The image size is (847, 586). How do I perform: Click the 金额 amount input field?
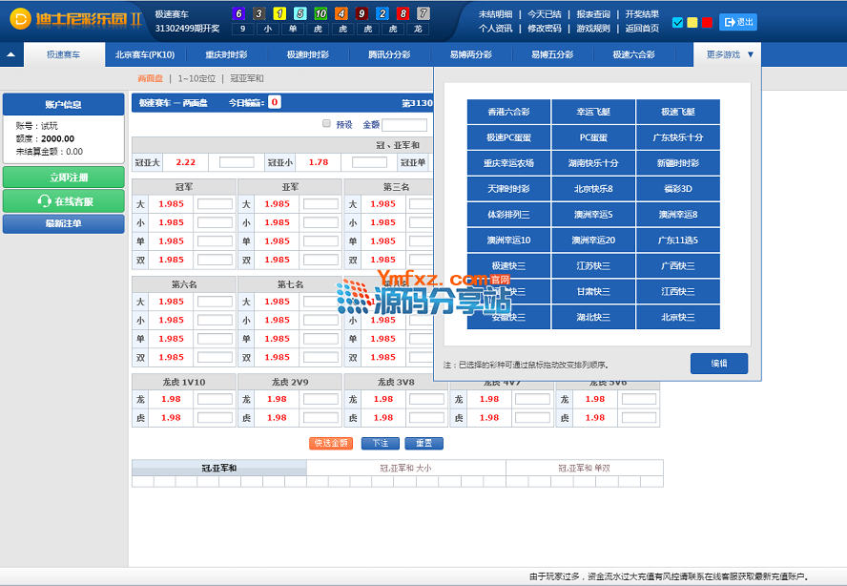click(404, 125)
